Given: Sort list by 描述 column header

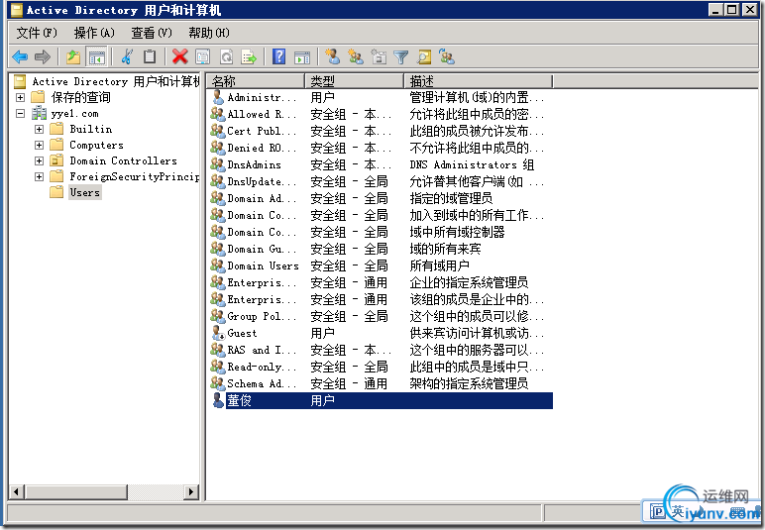Looking at the screenshot, I should click(x=478, y=81).
